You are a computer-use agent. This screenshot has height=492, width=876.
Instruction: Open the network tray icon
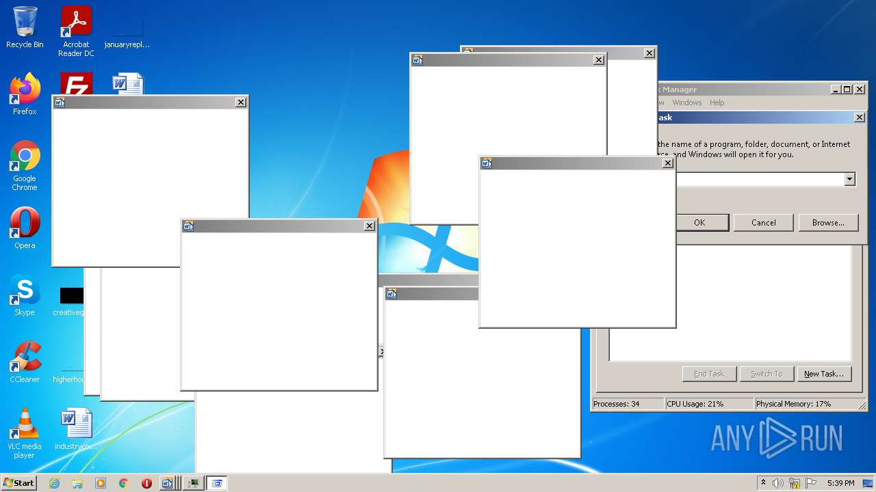pos(795,483)
